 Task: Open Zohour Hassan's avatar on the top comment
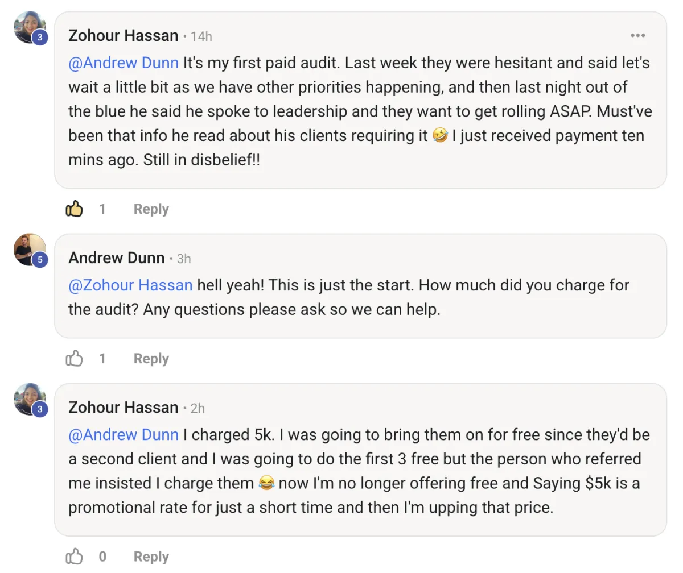[x=30, y=27]
